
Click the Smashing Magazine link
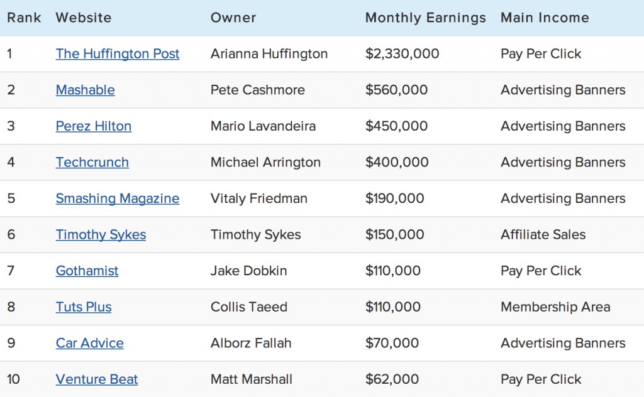pyautogui.click(x=118, y=198)
